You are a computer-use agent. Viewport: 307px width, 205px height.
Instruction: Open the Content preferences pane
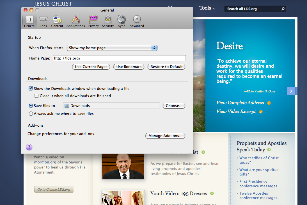pyautogui.click(x=57, y=21)
